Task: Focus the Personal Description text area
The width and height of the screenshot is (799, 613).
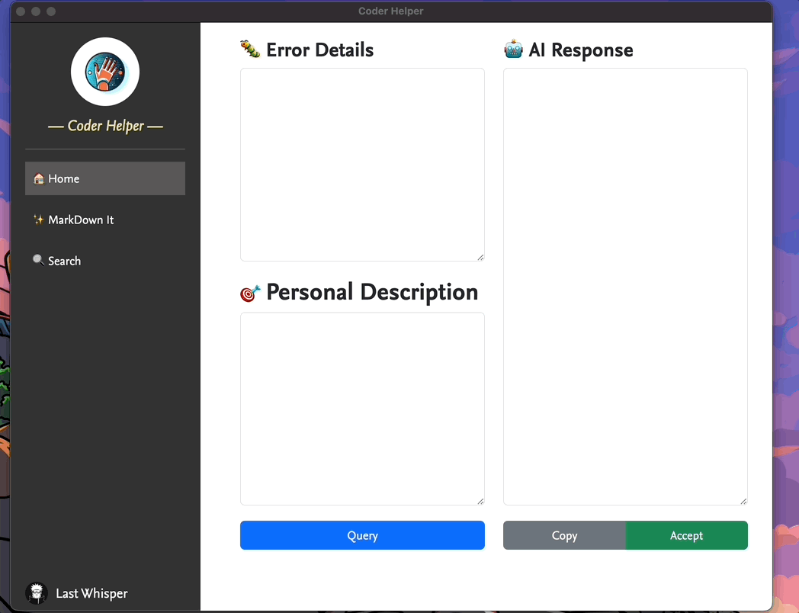Action: coord(362,409)
